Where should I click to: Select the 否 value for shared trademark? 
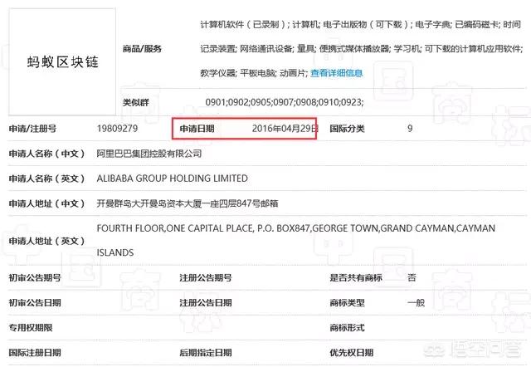click(x=412, y=278)
